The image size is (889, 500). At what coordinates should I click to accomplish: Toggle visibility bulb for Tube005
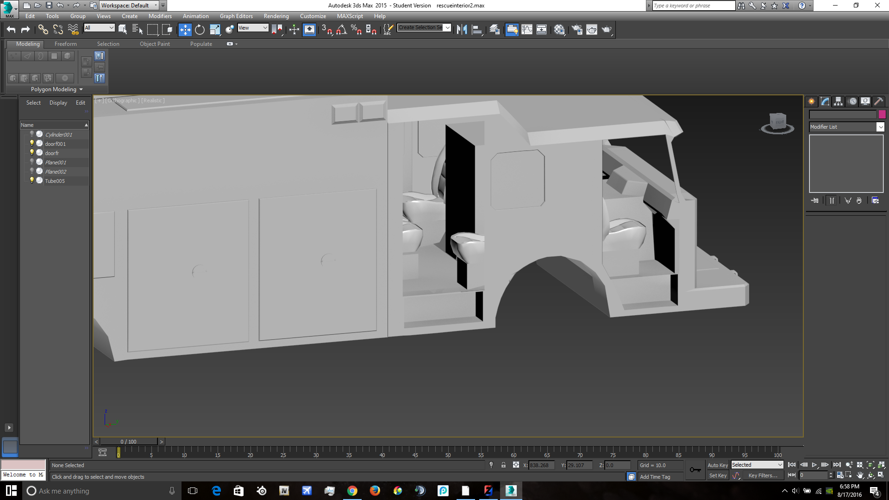[32, 181]
